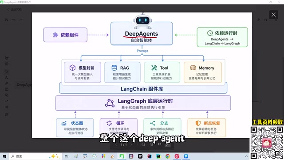Open the Windows Start menu
The height and width of the screenshot is (160, 284).
[x=4, y=156]
